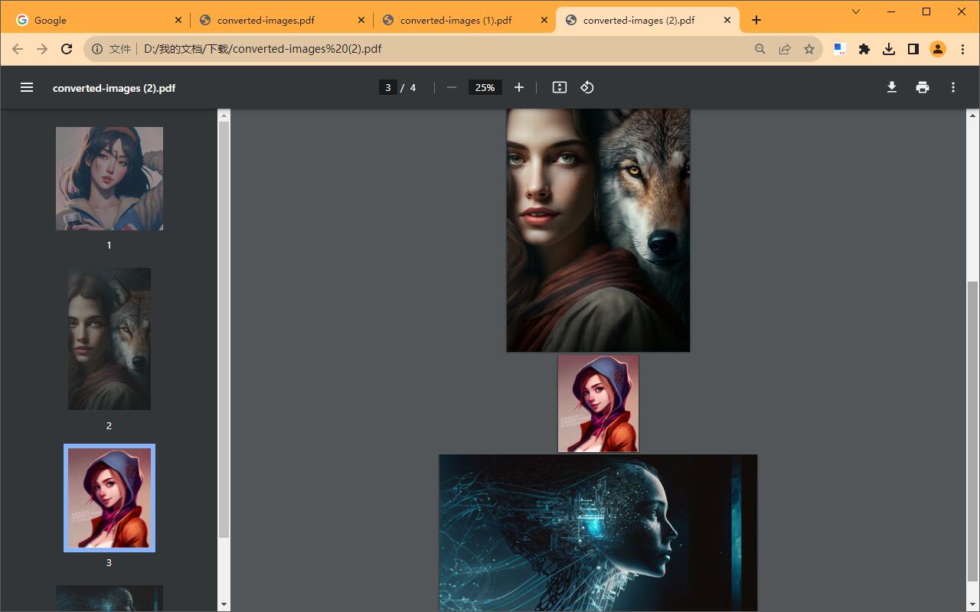Screen dimensions: 980x612
Task: Switch to converted-images.pdf tab
Action: (281, 21)
